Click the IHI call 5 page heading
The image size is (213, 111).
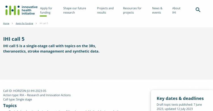click(14, 39)
